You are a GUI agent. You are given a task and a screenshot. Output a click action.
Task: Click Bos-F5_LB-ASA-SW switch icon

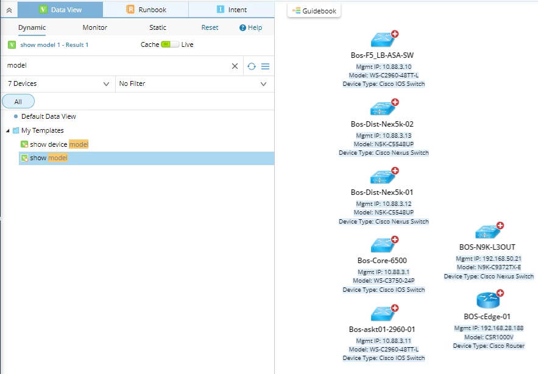click(x=382, y=40)
